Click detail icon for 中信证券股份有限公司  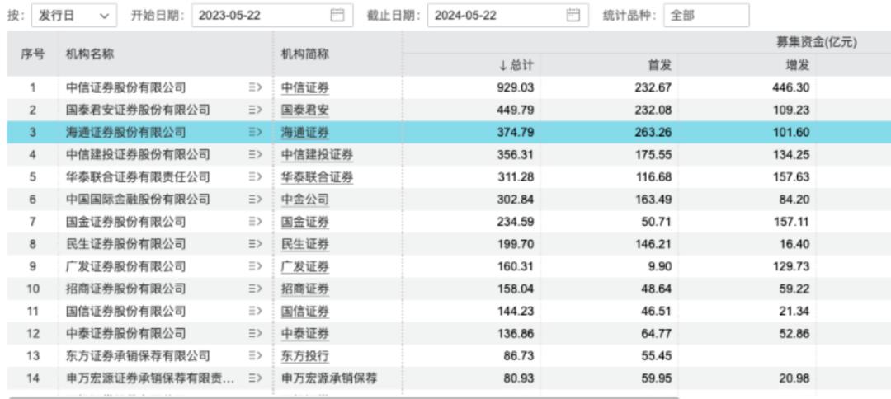255,88
